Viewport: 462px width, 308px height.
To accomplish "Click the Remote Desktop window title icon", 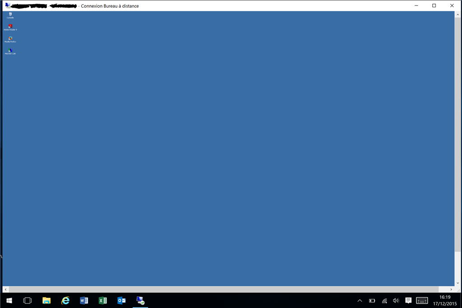I will 8,5.
